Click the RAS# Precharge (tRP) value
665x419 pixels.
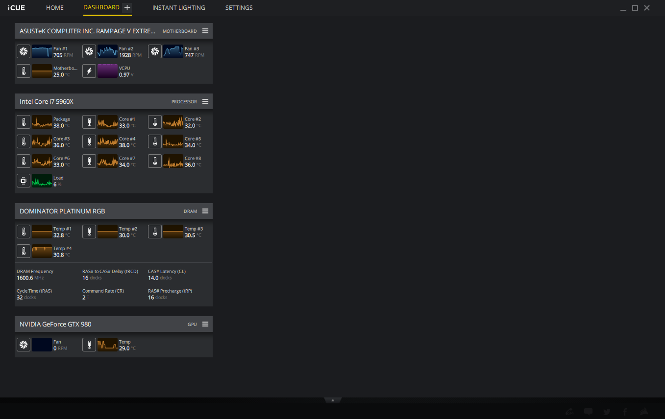coord(158,298)
